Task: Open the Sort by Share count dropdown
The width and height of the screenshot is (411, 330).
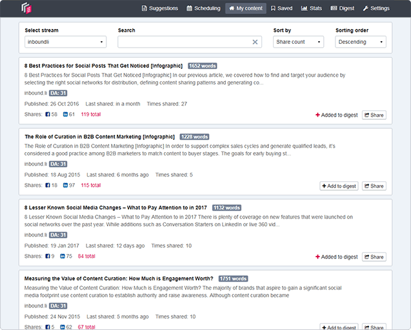Action: click(x=298, y=42)
